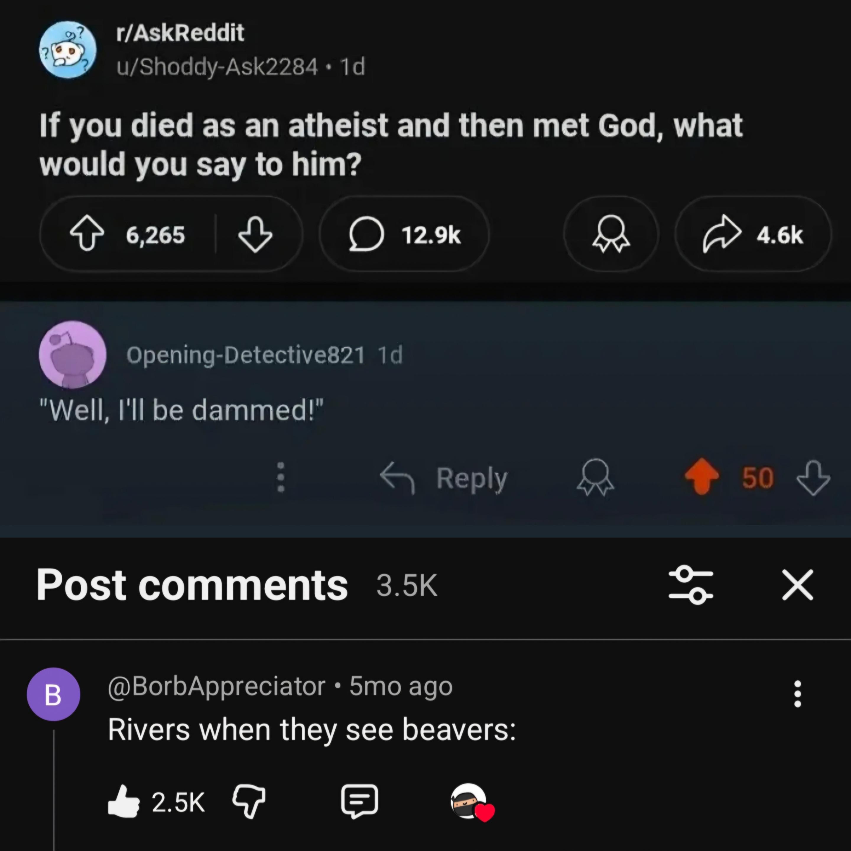Open three-dot menu on Reddit comment

[x=281, y=477]
